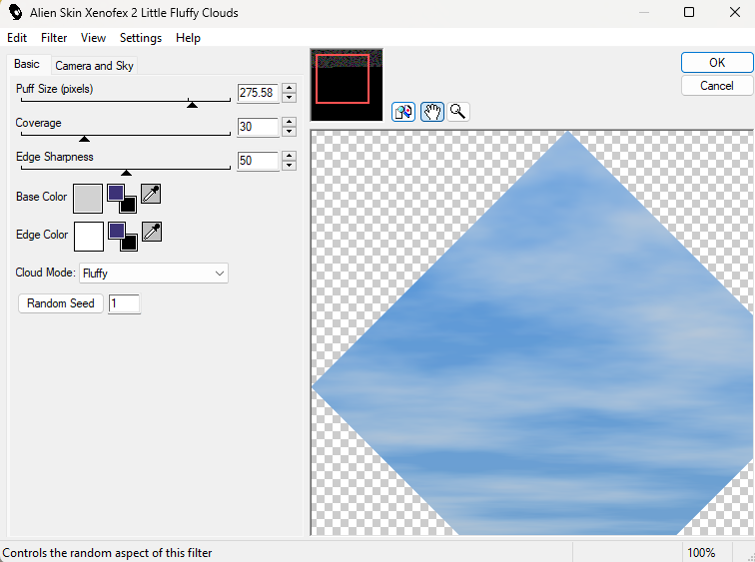Increase Edge Sharpness with up arrow

289,156
